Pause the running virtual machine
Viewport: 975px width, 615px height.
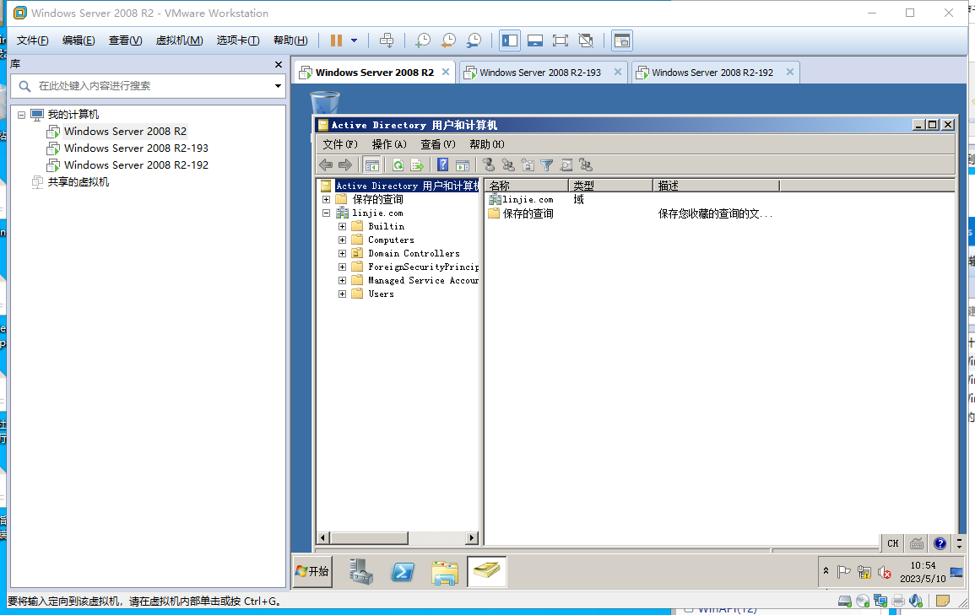click(337, 40)
